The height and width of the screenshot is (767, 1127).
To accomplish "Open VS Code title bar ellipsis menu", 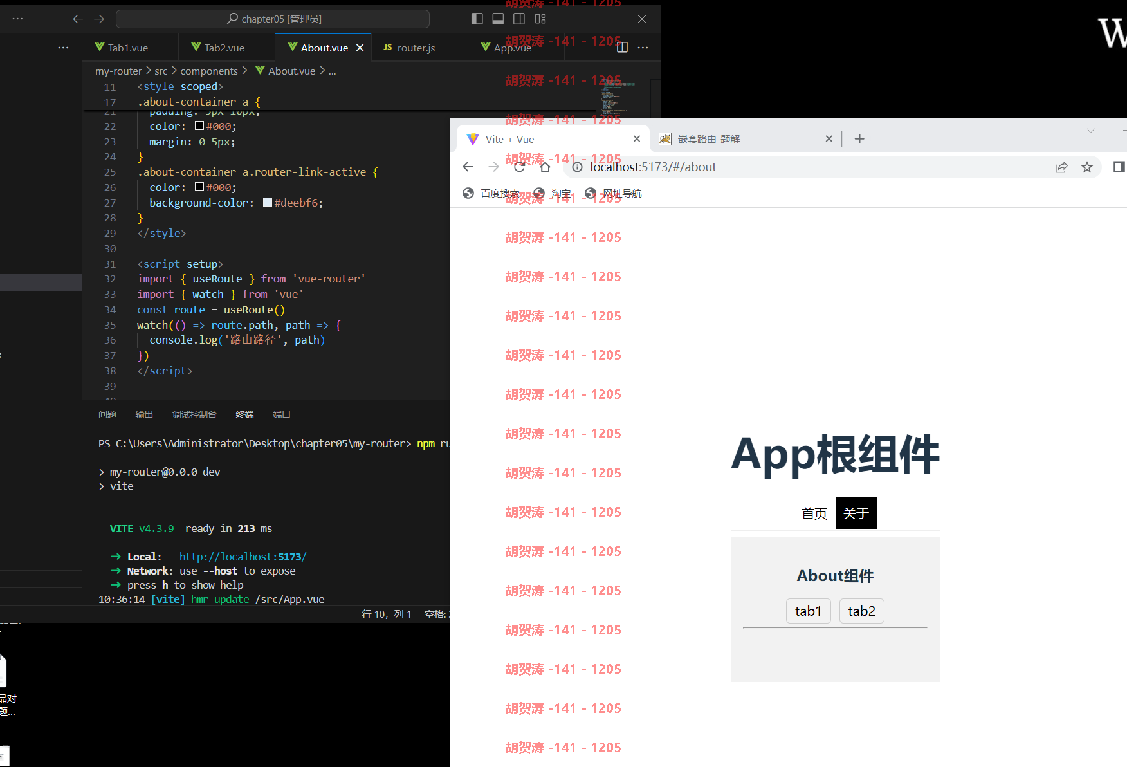I will tap(17, 19).
